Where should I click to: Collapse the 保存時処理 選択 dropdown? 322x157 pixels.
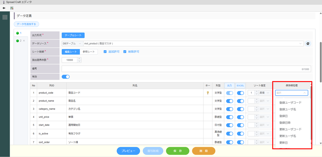pos(304,93)
